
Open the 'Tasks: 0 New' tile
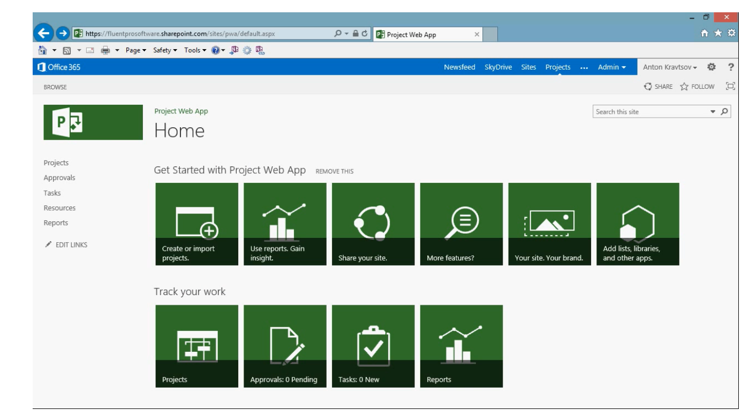click(374, 346)
